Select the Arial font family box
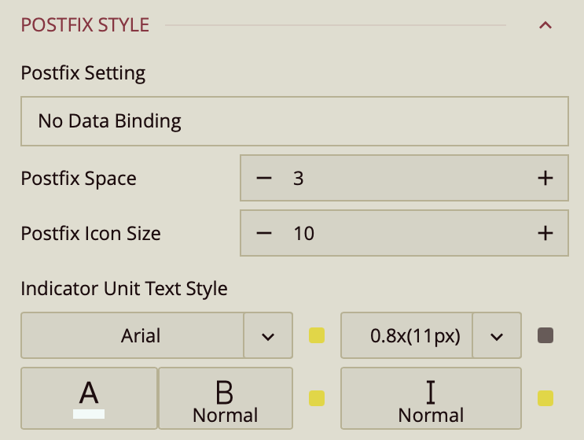This screenshot has width=584, height=440. 132,336
